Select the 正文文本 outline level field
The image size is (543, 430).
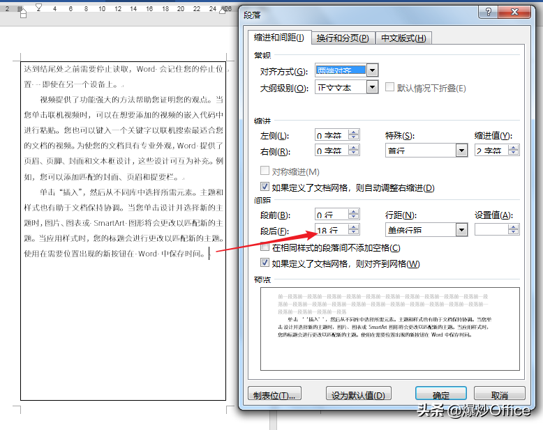coord(341,87)
